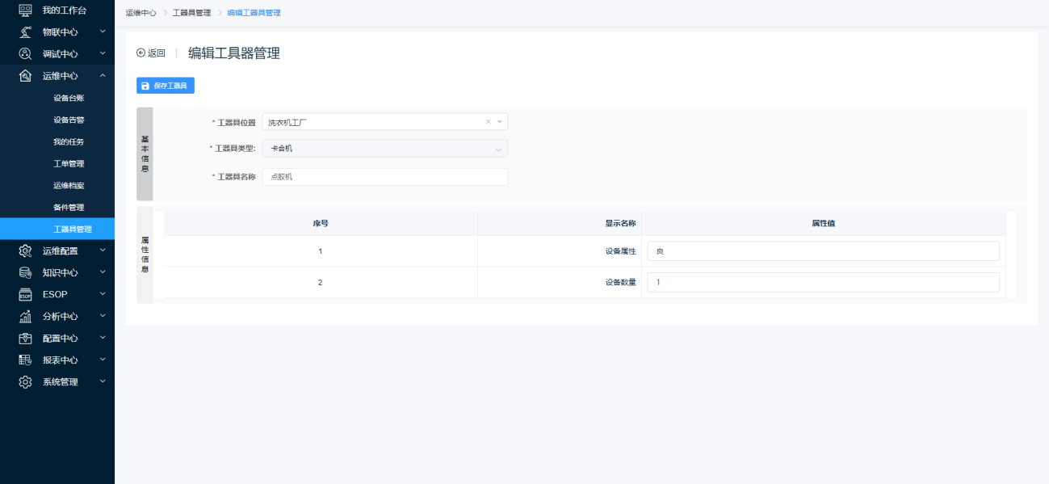Click the 知识中心 database icon

(25, 273)
